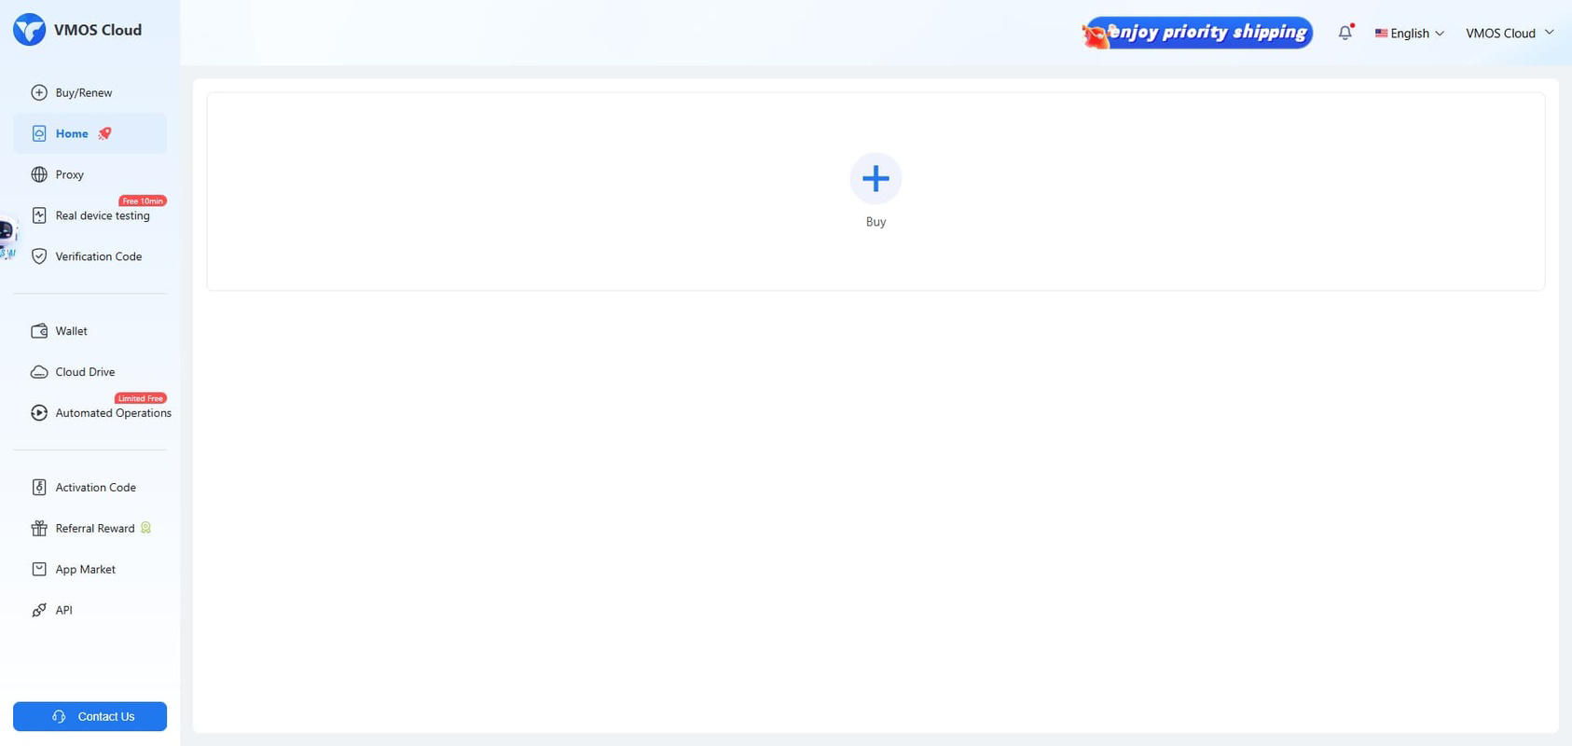
Task: Click the Real device testing icon
Action: pyautogui.click(x=39, y=215)
